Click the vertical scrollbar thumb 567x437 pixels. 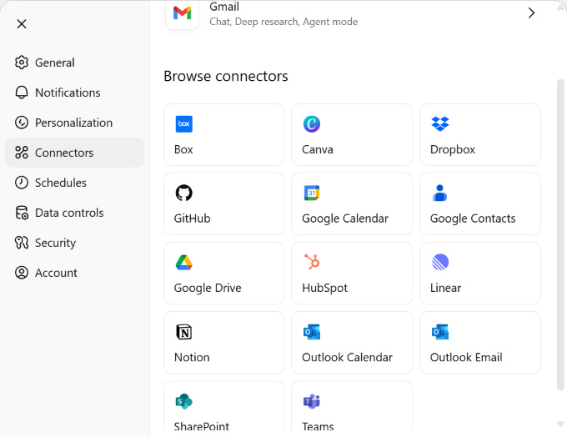click(560, 235)
